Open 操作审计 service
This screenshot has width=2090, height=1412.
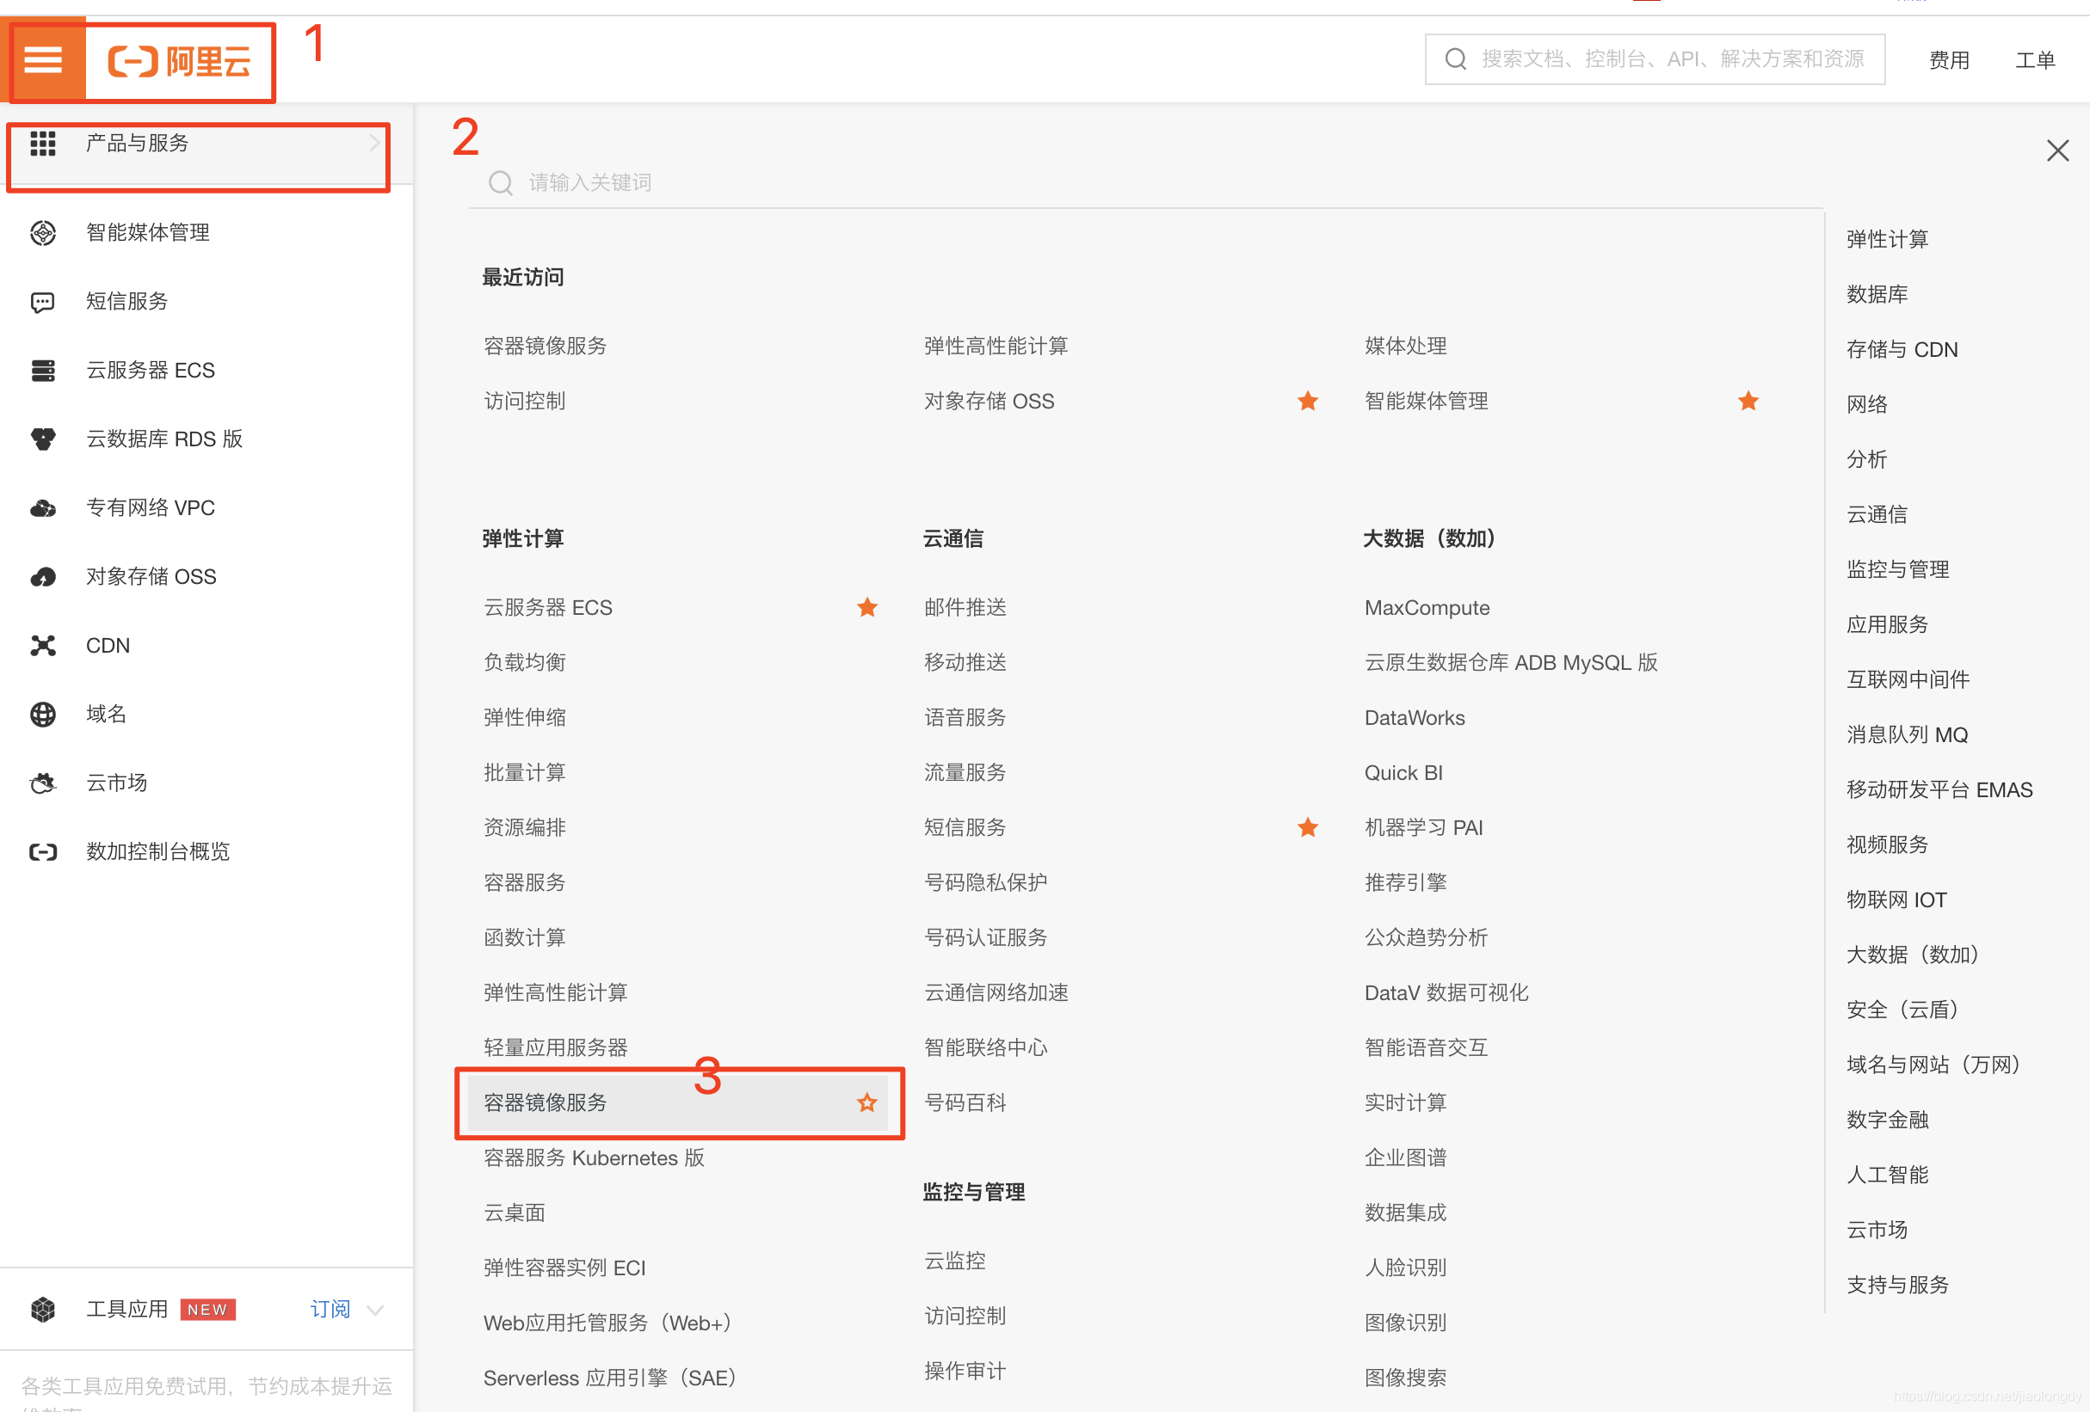pyautogui.click(x=965, y=1372)
